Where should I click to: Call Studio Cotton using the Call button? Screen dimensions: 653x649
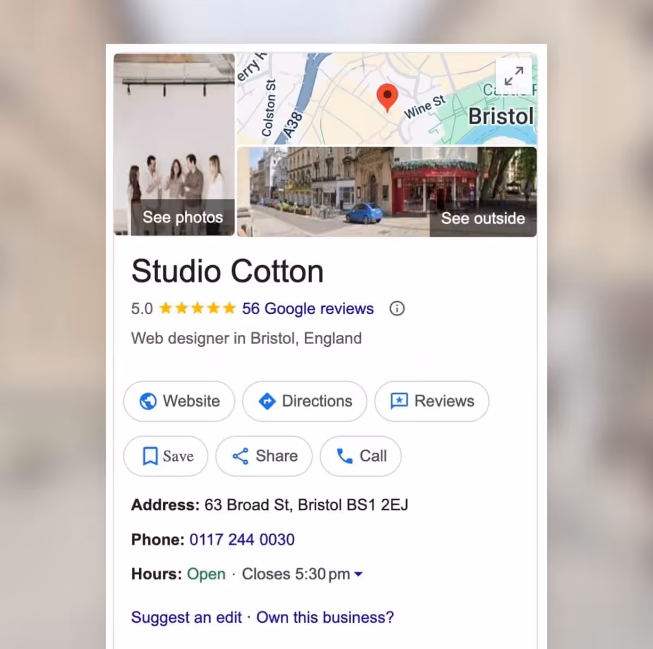pyautogui.click(x=361, y=456)
